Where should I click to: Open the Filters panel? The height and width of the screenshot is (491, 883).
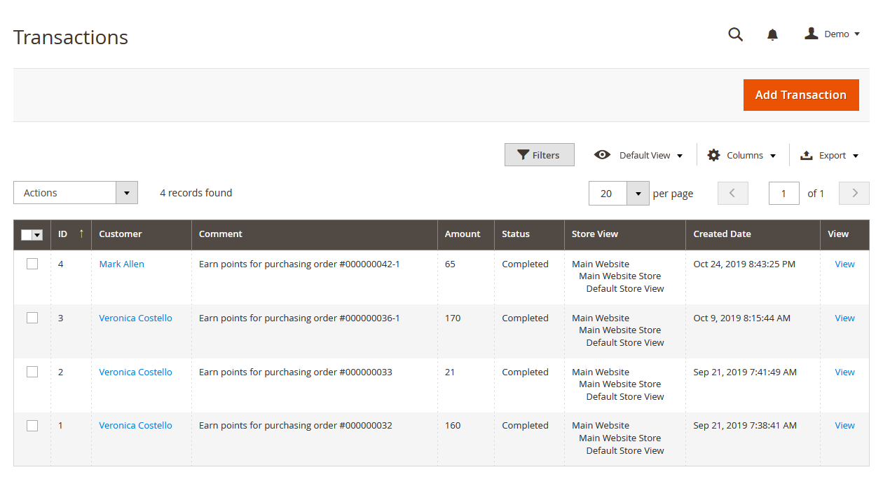coord(539,155)
